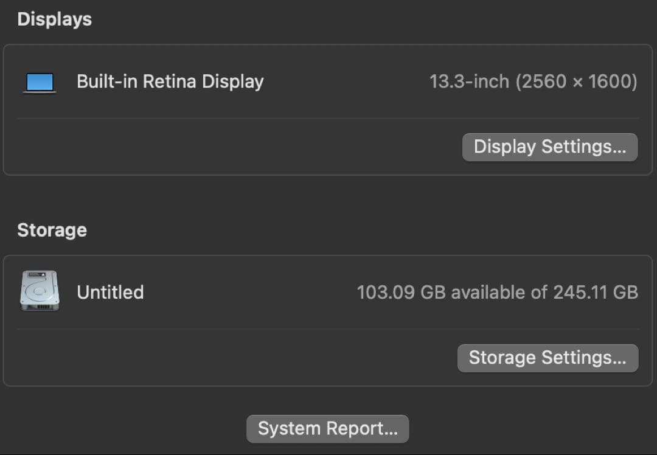Click the Built-in Retina Display label
657x455 pixels.
coord(170,82)
